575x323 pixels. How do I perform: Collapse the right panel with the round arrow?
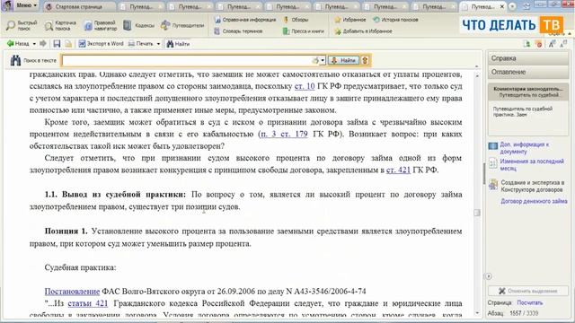coord(489,276)
